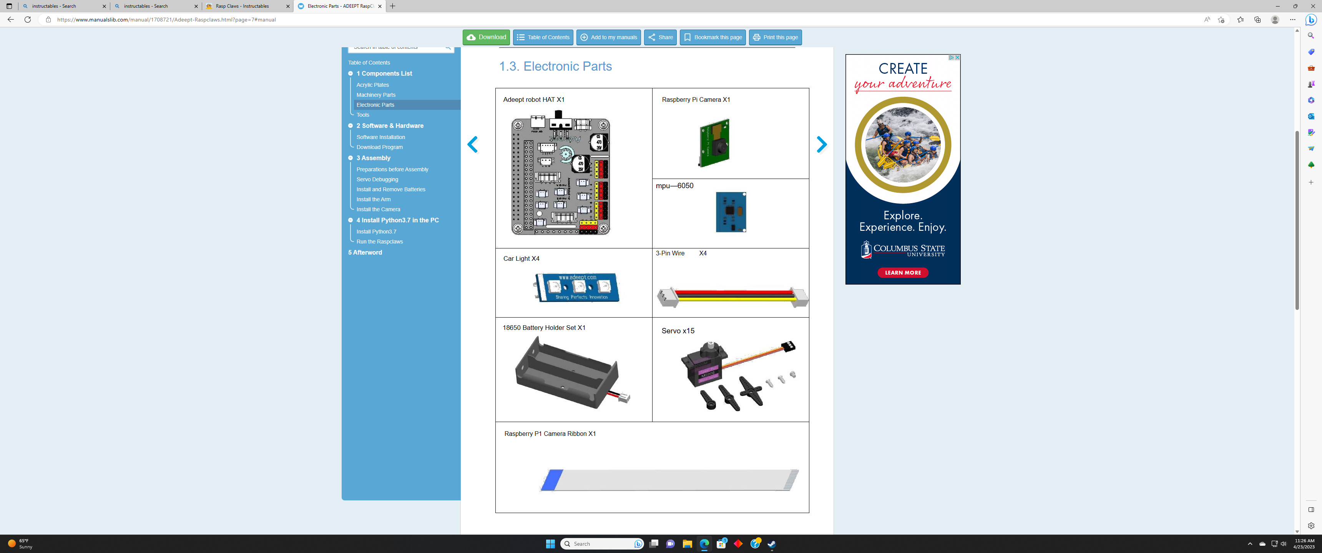
Task: Click the green Download button
Action: point(486,38)
